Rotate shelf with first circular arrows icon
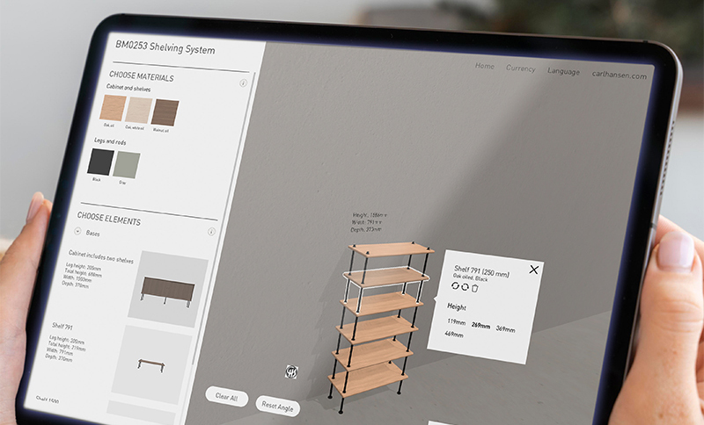Viewport: 704px width, 425px height. point(455,285)
